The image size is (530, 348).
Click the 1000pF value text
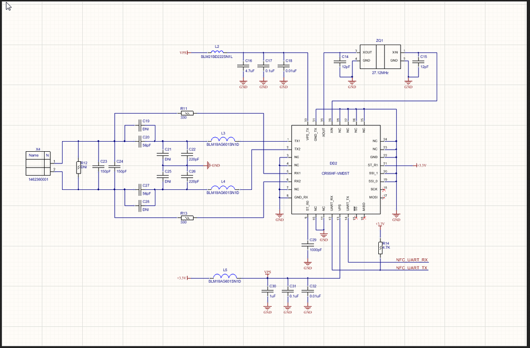coord(316,250)
